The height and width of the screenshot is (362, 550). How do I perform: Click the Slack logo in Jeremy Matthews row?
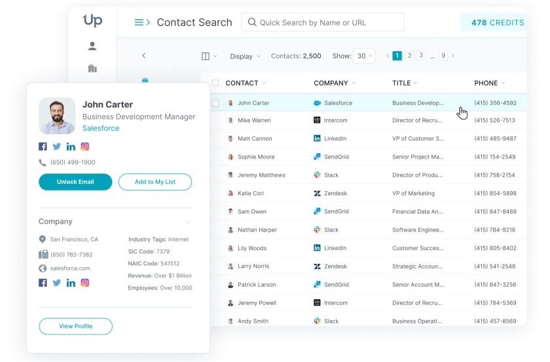point(317,175)
